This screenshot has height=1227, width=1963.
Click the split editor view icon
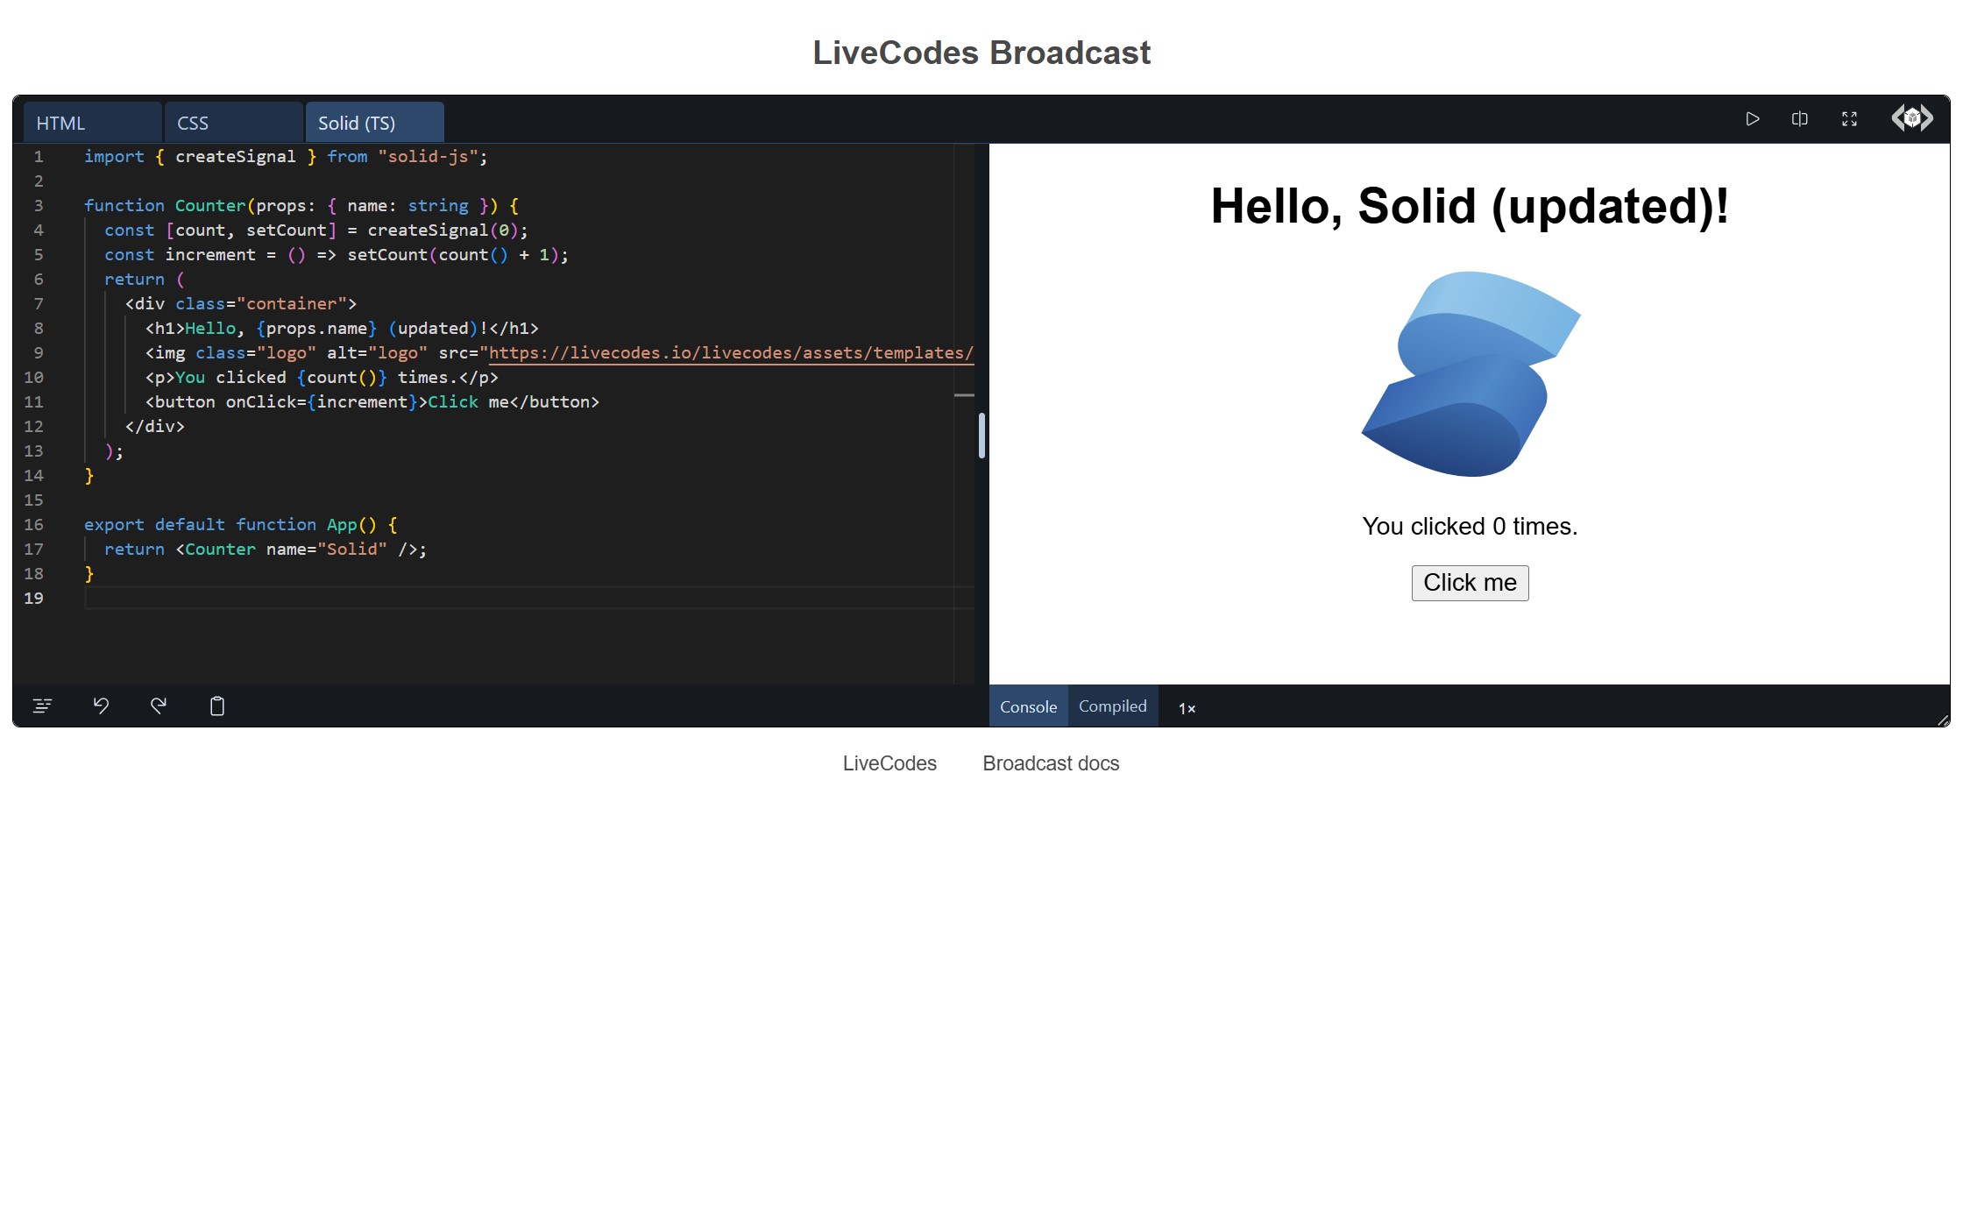1801,120
